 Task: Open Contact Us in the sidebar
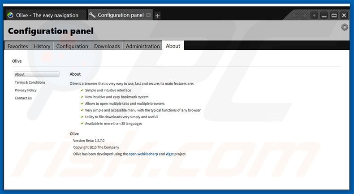[x=23, y=98]
